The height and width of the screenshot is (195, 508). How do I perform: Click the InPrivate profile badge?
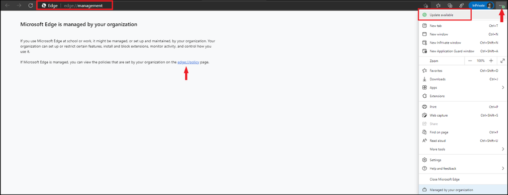coord(481,5)
